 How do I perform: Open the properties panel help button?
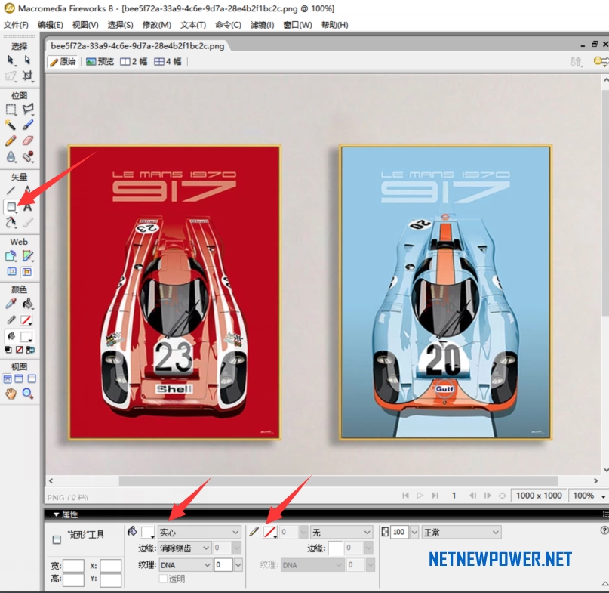[x=604, y=530]
